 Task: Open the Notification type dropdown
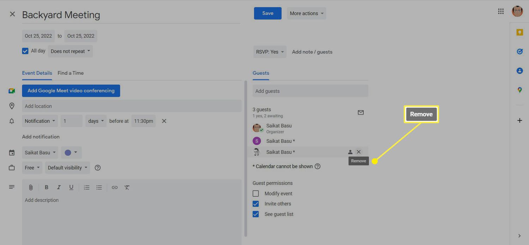40,121
